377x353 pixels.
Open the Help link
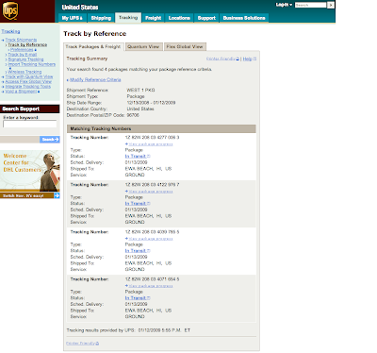pyautogui.click(x=248, y=59)
